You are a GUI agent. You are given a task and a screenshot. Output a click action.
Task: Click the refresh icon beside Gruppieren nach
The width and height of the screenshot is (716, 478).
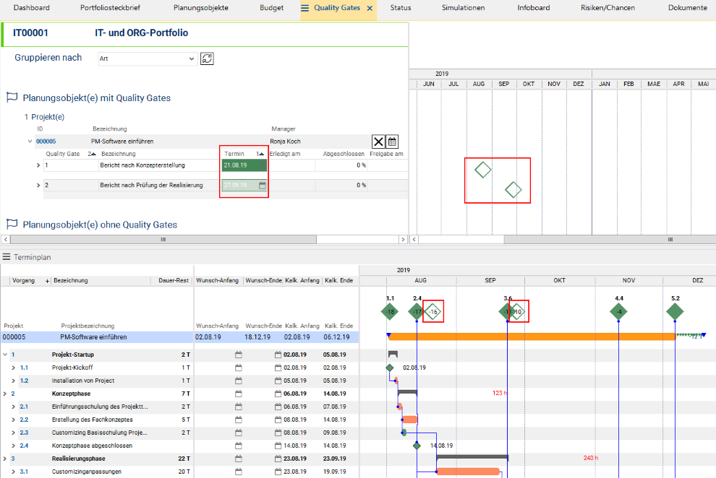pos(207,59)
